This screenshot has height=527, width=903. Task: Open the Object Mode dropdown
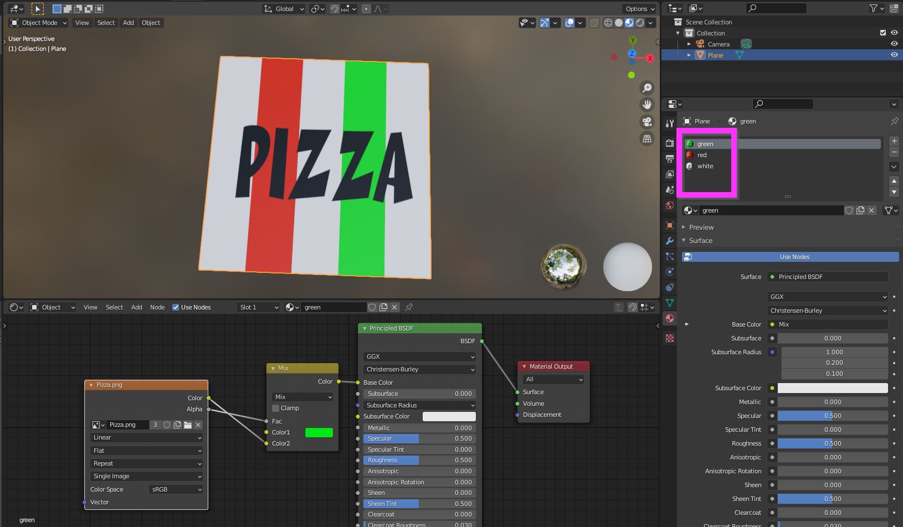tap(39, 23)
